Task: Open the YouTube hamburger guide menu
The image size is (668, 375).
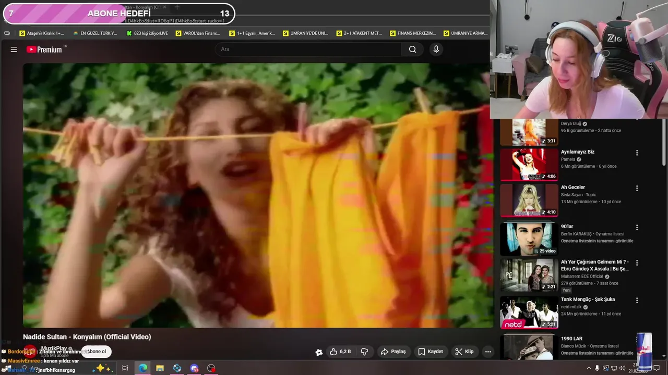Action: point(14,49)
